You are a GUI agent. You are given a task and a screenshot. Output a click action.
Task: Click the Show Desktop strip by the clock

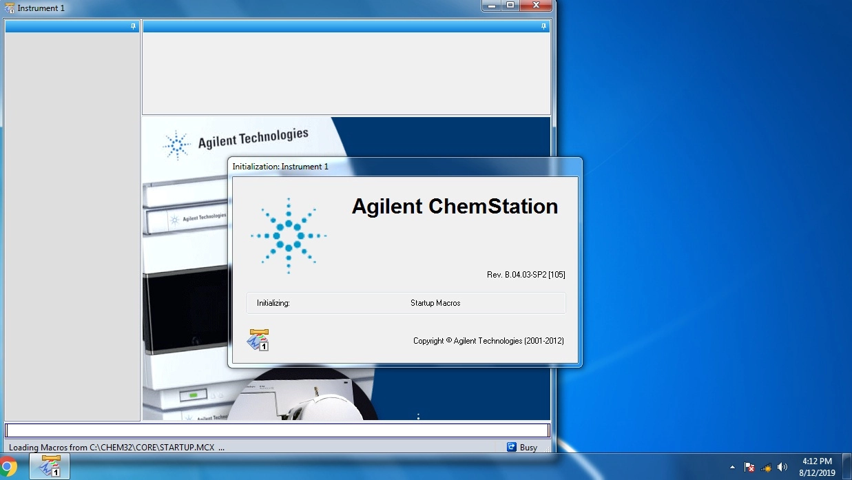click(847, 467)
